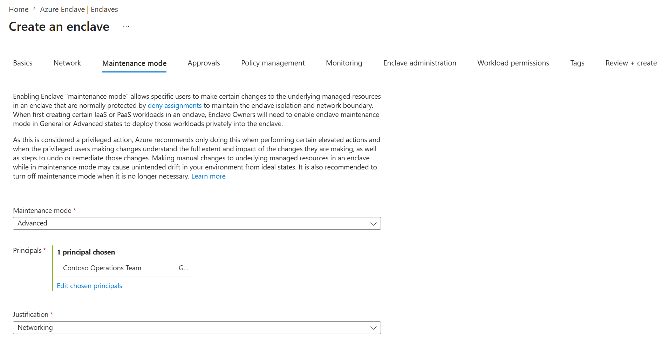Navigate to Azure Enclave | Enclaves breadcrumb
The height and width of the screenshot is (348, 669).
pos(79,9)
